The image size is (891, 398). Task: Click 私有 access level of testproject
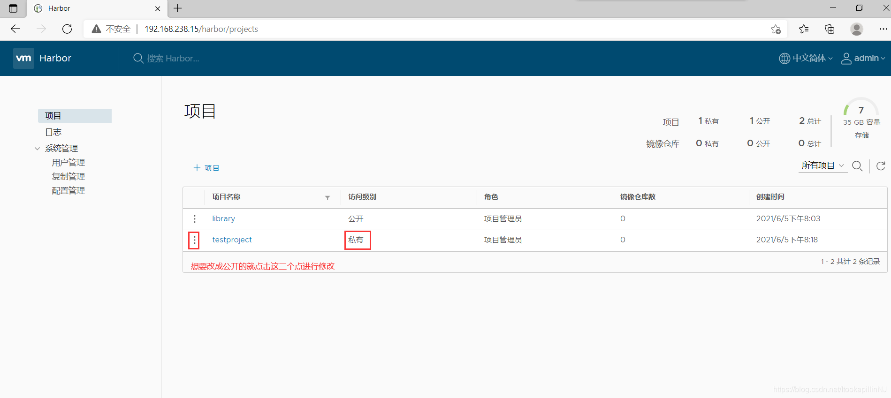pyautogui.click(x=356, y=240)
